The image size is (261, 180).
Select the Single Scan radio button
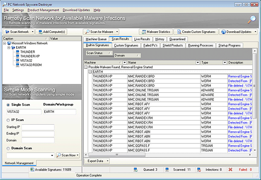pos(8,104)
